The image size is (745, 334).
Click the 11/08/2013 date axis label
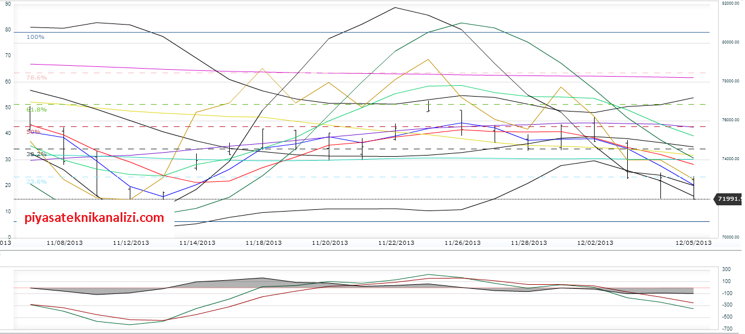point(65,242)
